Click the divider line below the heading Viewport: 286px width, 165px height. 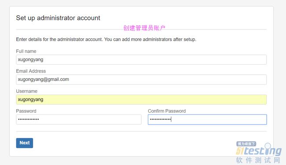(141, 29)
